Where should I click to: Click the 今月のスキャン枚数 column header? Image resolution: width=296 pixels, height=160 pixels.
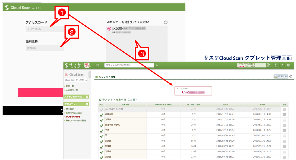click(163, 104)
